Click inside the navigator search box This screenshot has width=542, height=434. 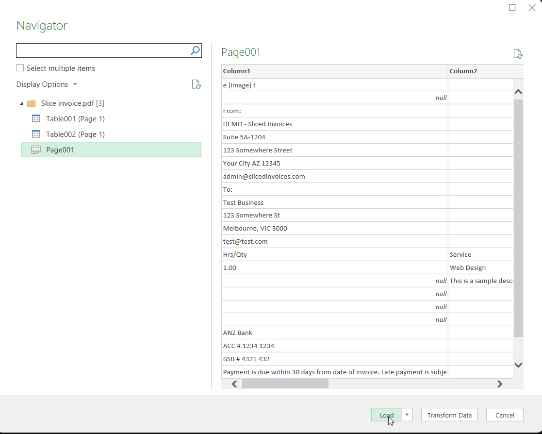[97, 50]
